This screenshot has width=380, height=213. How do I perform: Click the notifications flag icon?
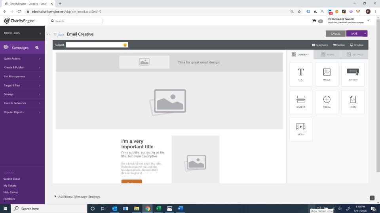314,21
